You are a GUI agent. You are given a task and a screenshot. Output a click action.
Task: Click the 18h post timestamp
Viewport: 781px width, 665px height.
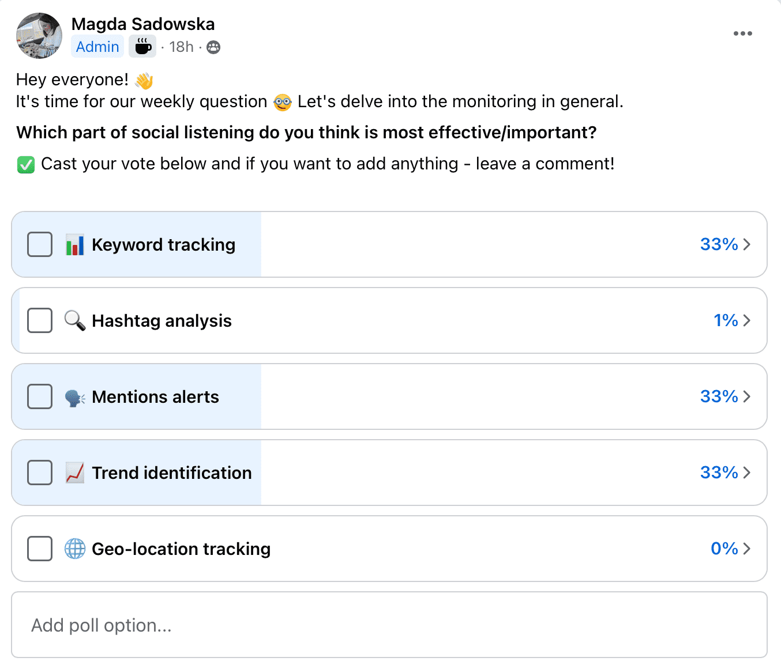[x=181, y=47]
